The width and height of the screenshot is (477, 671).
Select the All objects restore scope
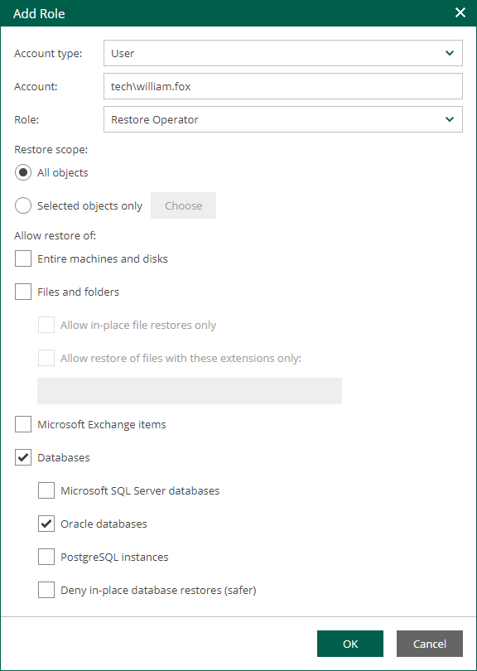tap(25, 172)
